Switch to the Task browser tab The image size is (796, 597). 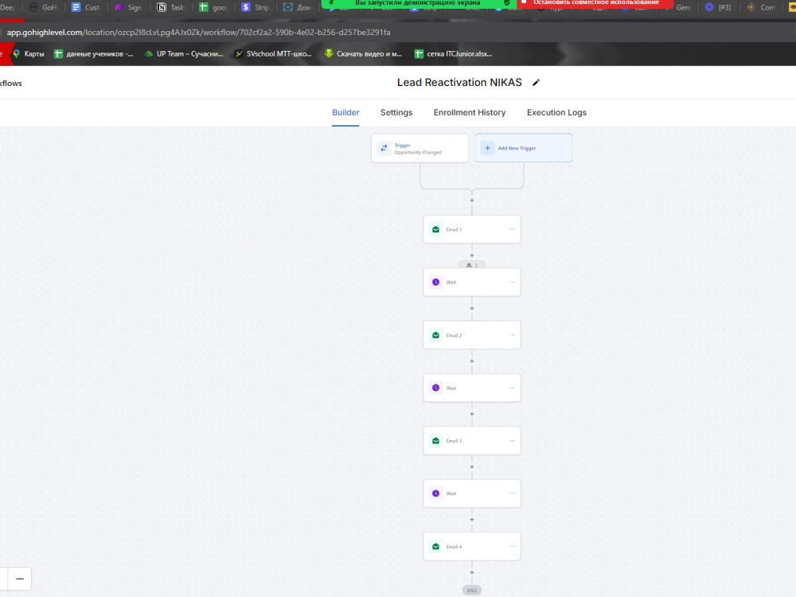click(170, 8)
